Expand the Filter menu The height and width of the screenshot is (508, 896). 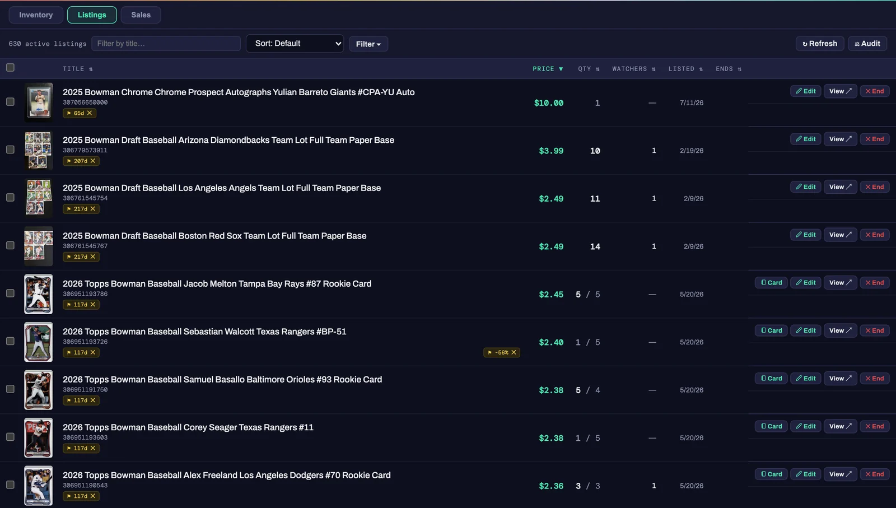point(368,44)
